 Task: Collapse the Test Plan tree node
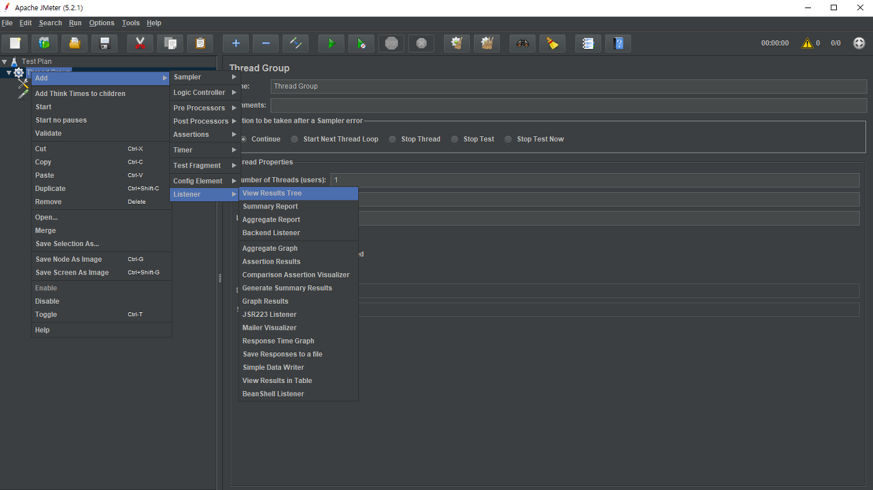[x=5, y=61]
